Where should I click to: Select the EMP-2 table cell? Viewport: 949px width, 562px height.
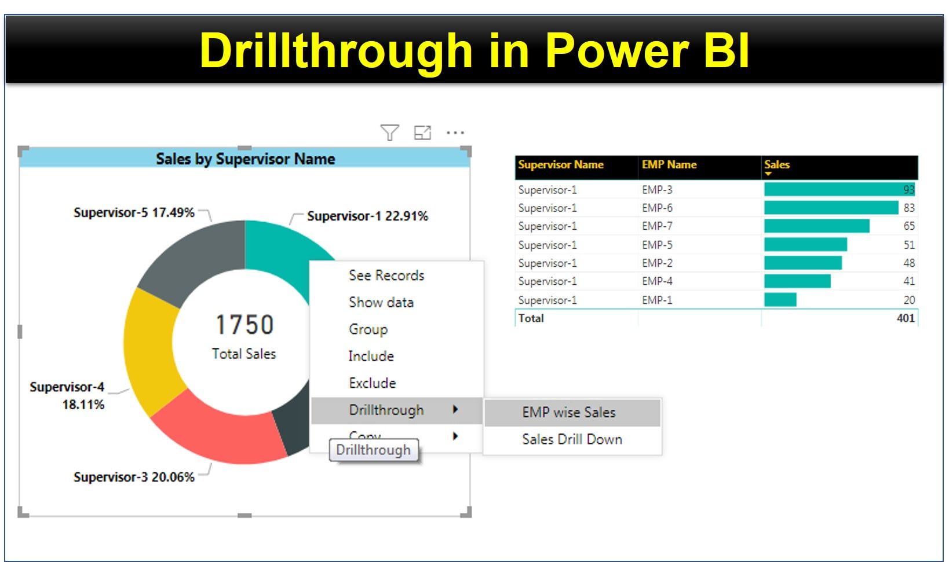click(657, 263)
